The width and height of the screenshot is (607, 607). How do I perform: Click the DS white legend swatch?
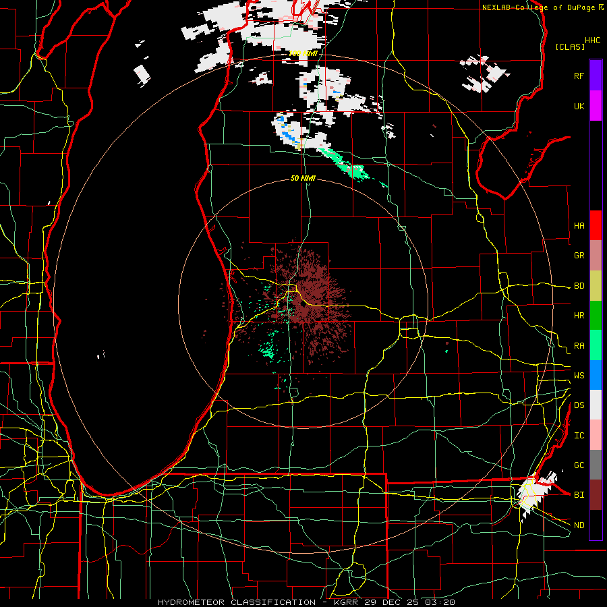(596, 405)
